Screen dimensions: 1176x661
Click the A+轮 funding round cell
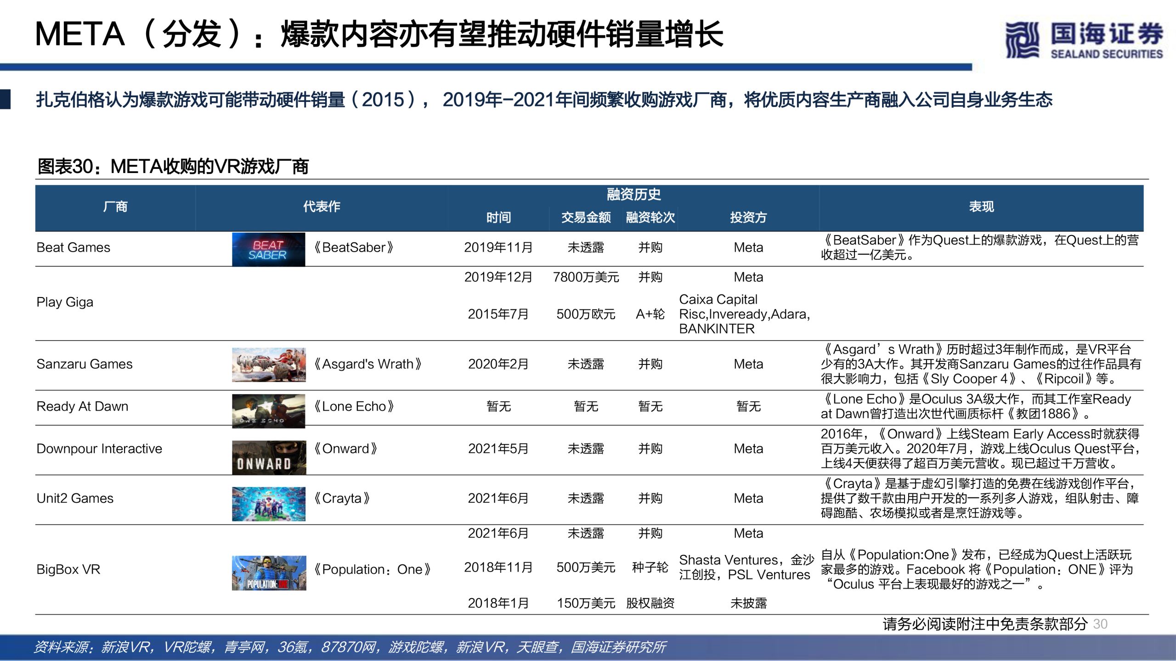tap(650, 314)
